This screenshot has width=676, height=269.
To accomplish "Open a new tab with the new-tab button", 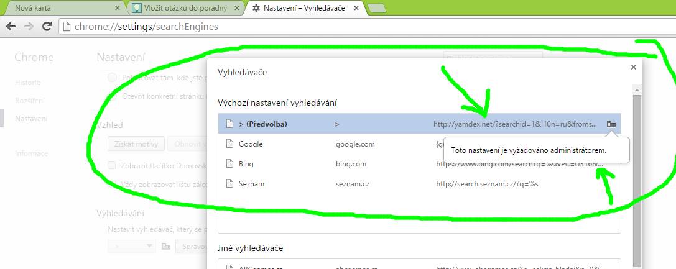I will click(x=377, y=8).
